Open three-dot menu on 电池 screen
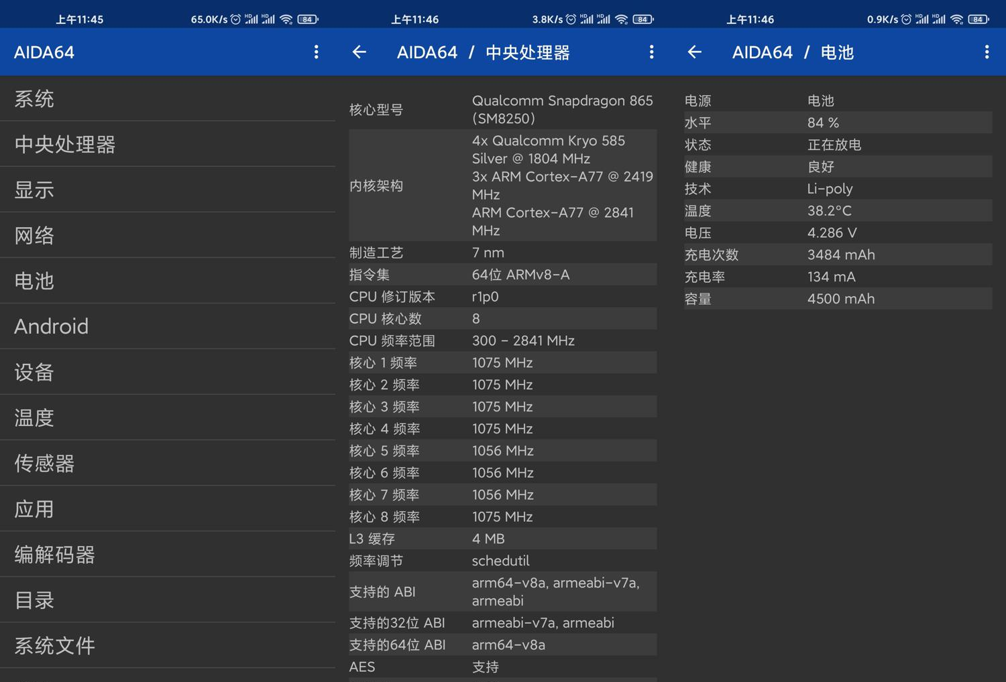1006x682 pixels. point(987,52)
